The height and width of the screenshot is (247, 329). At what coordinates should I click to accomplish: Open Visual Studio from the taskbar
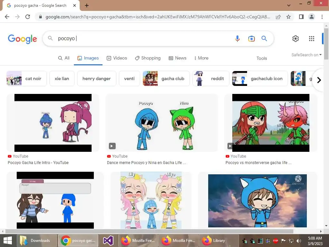(108, 241)
